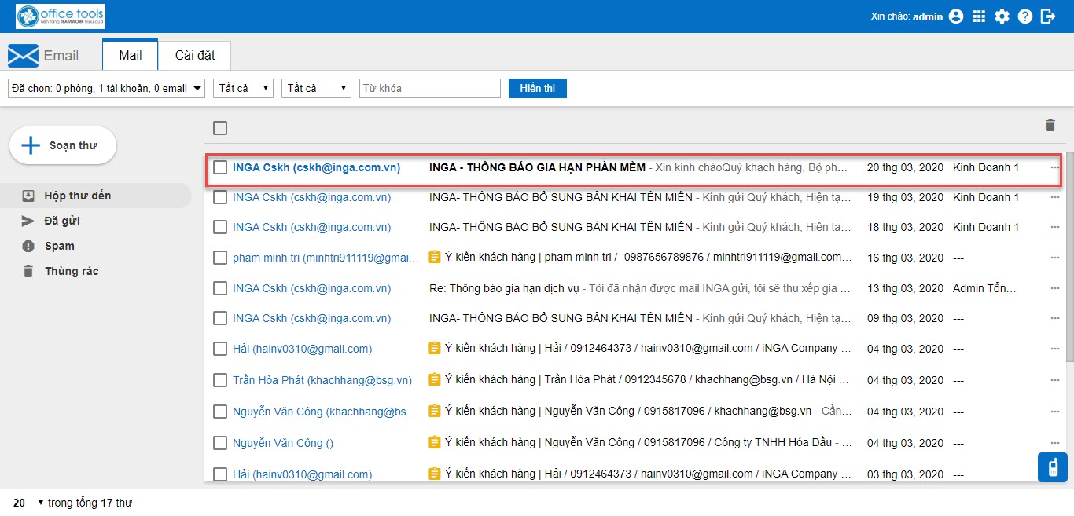Click the Spam warning icon

pos(28,246)
